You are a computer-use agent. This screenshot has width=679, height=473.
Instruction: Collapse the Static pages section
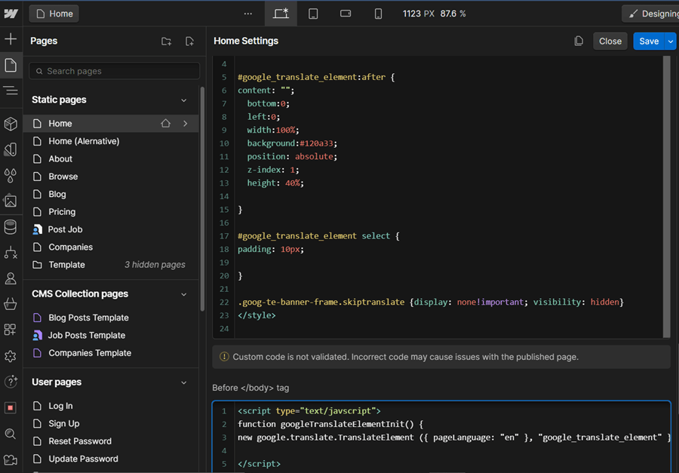coord(183,100)
